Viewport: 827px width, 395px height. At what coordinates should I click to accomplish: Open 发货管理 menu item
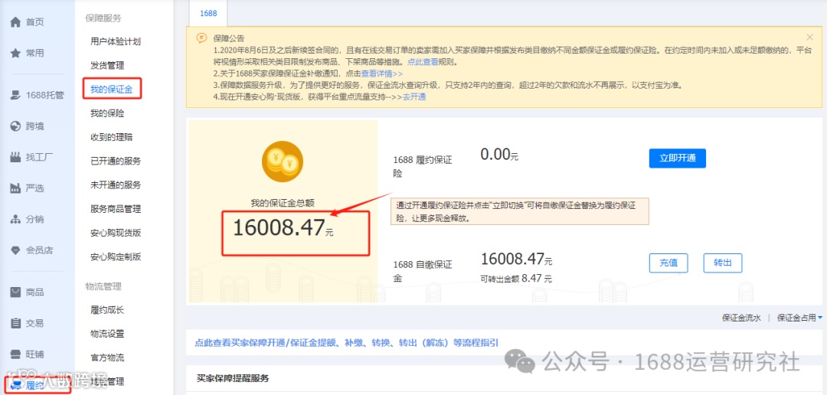[x=107, y=65]
